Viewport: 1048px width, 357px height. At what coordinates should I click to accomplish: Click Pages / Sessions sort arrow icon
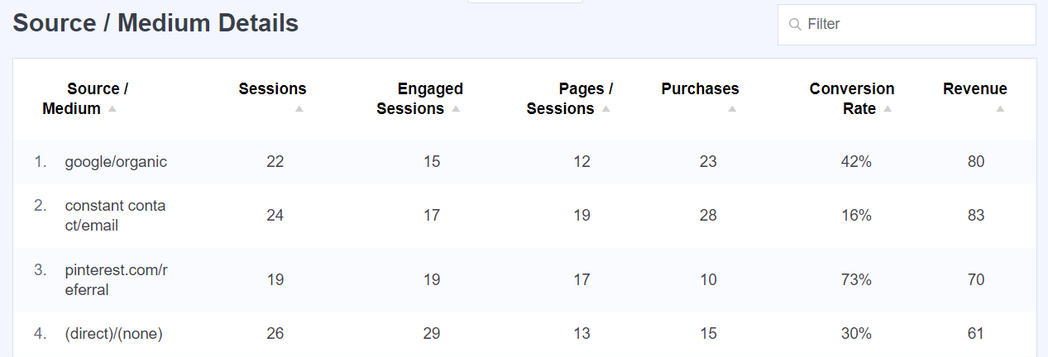click(605, 109)
